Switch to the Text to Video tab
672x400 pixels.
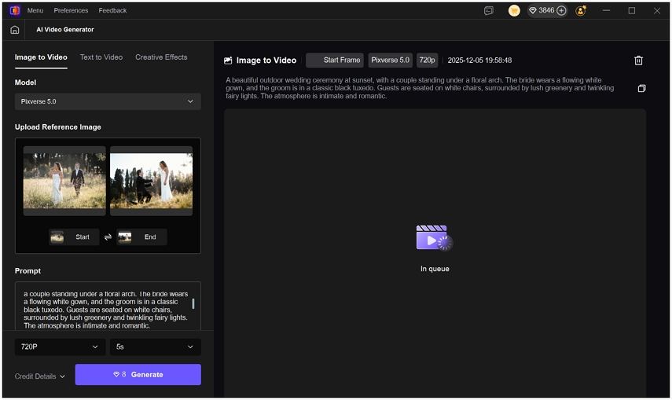point(101,57)
